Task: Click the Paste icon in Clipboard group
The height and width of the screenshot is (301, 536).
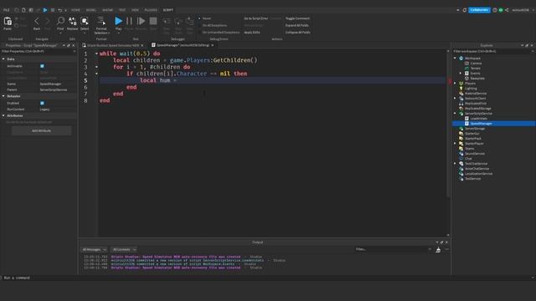Action: 8,22
